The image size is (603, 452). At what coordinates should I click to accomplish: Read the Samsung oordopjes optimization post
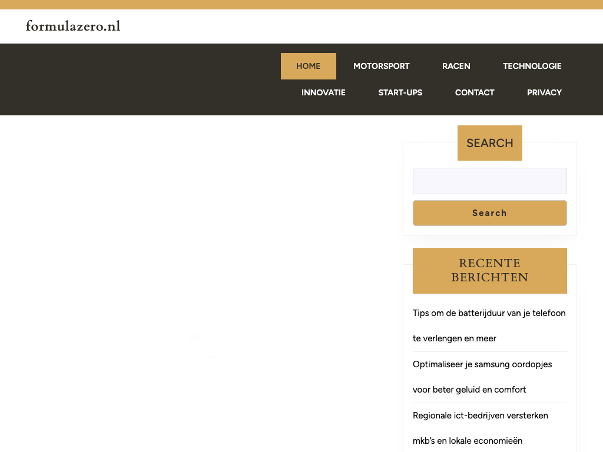[482, 364]
